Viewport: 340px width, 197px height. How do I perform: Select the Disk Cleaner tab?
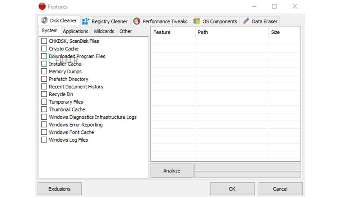[59, 20]
